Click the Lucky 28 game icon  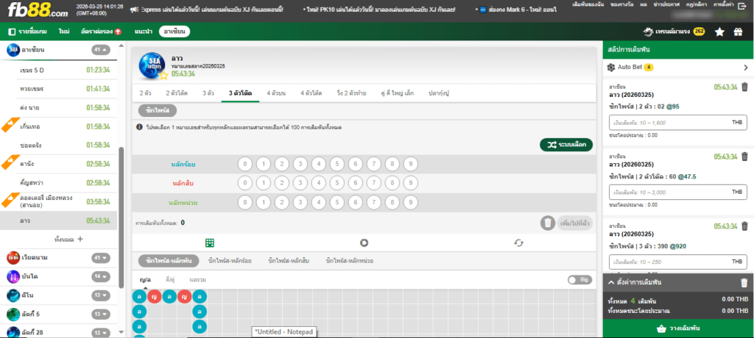(x=13, y=332)
